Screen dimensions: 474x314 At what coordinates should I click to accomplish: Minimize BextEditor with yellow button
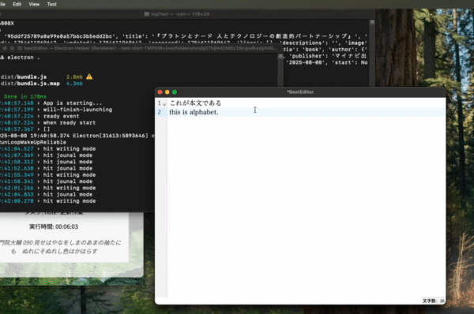point(167,92)
